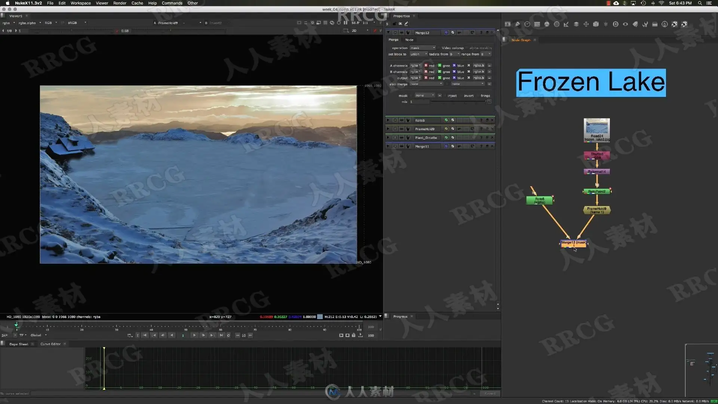
Task: Expand the Roto5 properties panel
Action: pos(388,120)
